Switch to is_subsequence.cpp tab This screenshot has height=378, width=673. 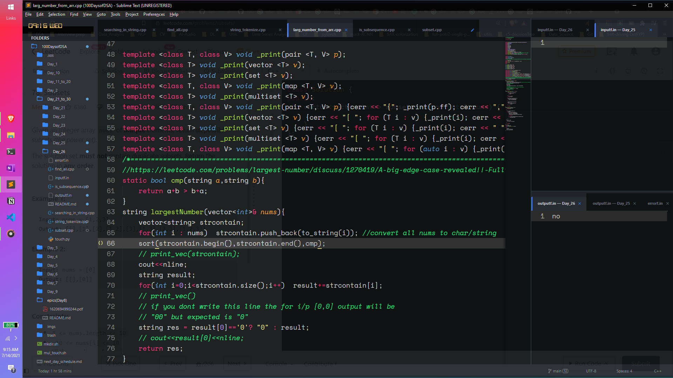[377, 30]
